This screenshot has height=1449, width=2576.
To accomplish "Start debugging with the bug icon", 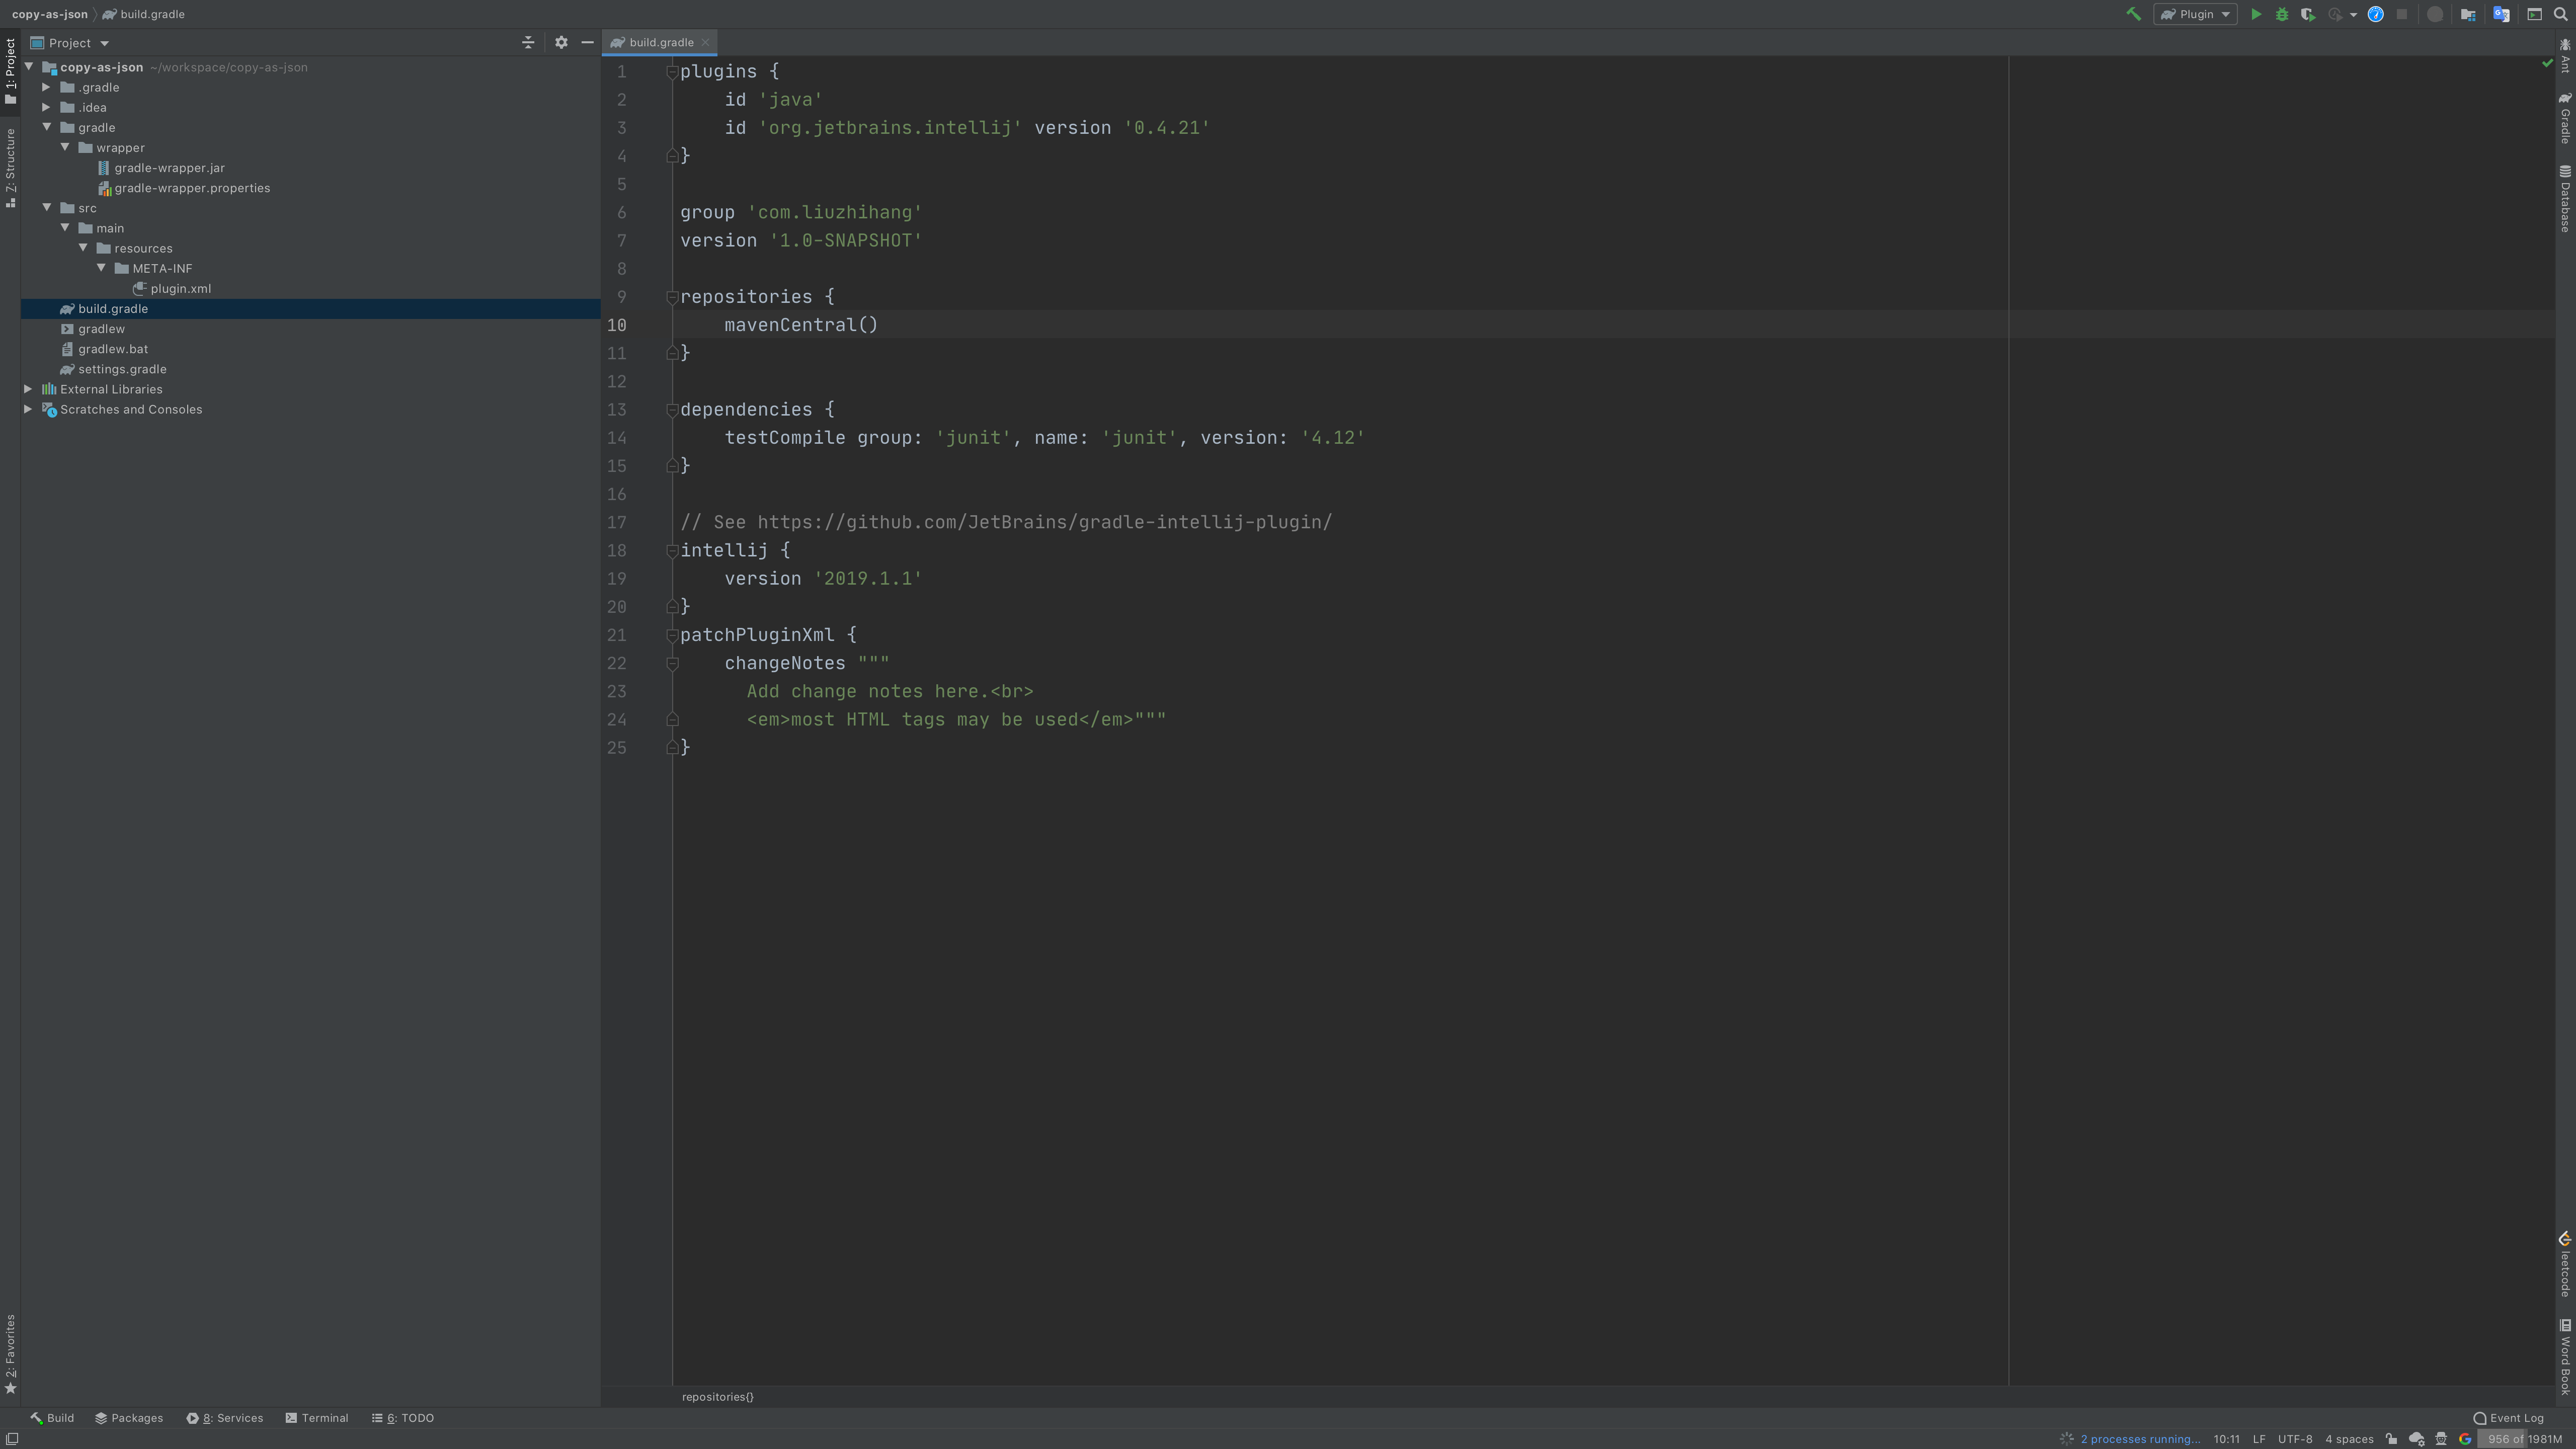I will point(2282,14).
